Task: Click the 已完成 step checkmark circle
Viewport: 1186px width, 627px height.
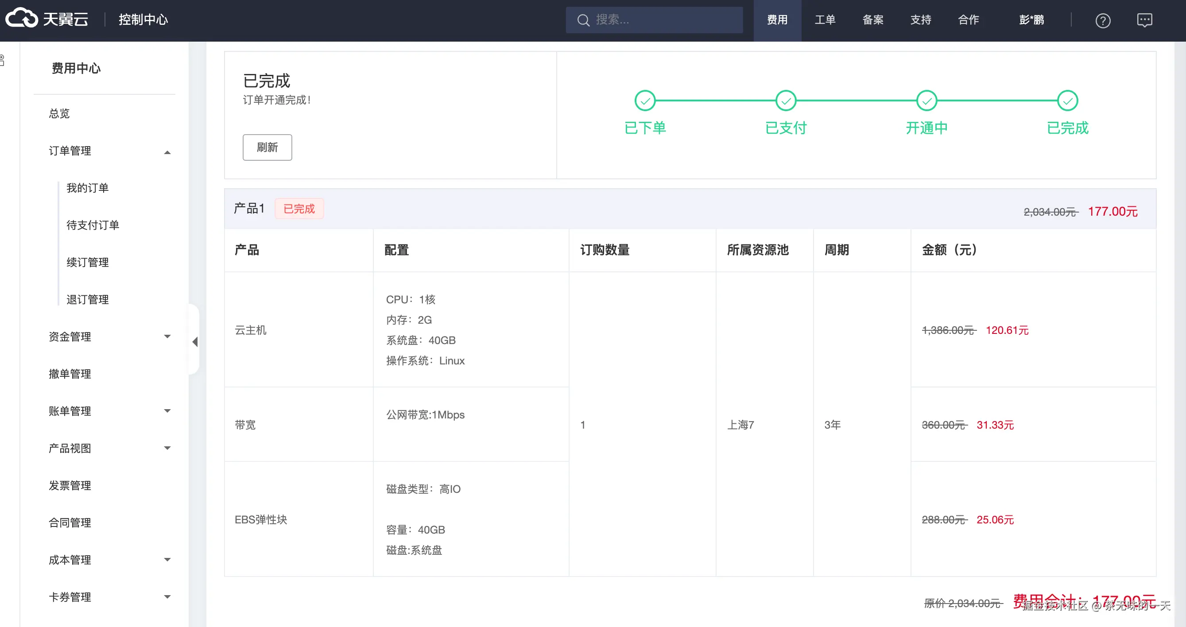Action: coord(1067,101)
